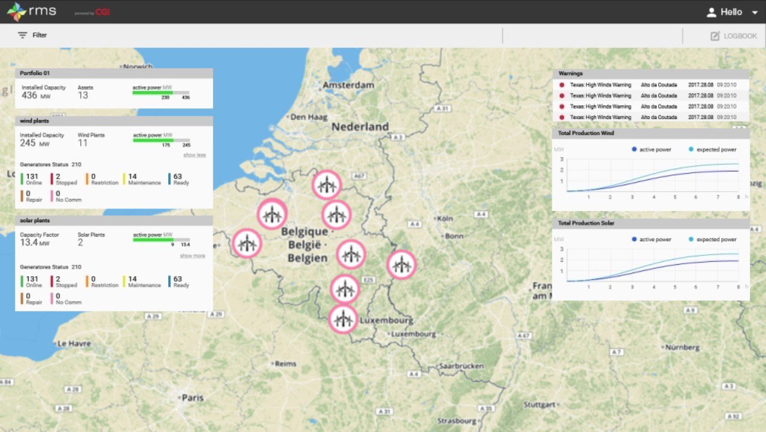Open the Hello user dropdown arrow
The image size is (766, 432).
pyautogui.click(x=754, y=13)
